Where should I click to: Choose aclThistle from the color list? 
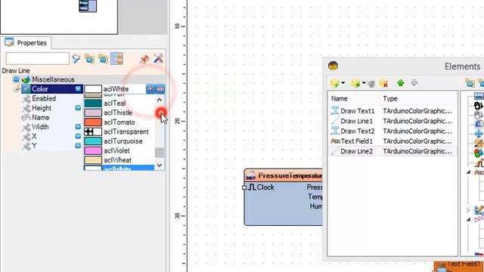point(119,113)
